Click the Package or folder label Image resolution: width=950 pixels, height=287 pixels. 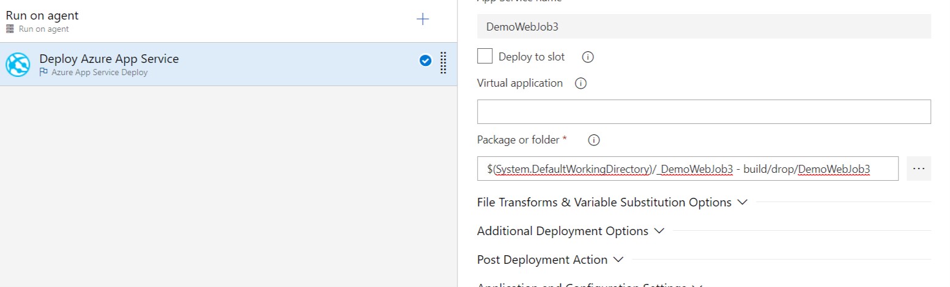click(x=518, y=140)
